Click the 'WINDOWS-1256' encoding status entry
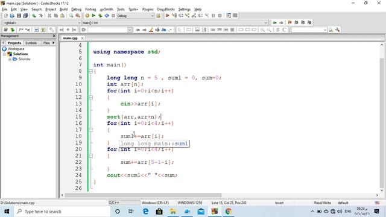The height and width of the screenshot is (217, 386). (x=190, y=203)
